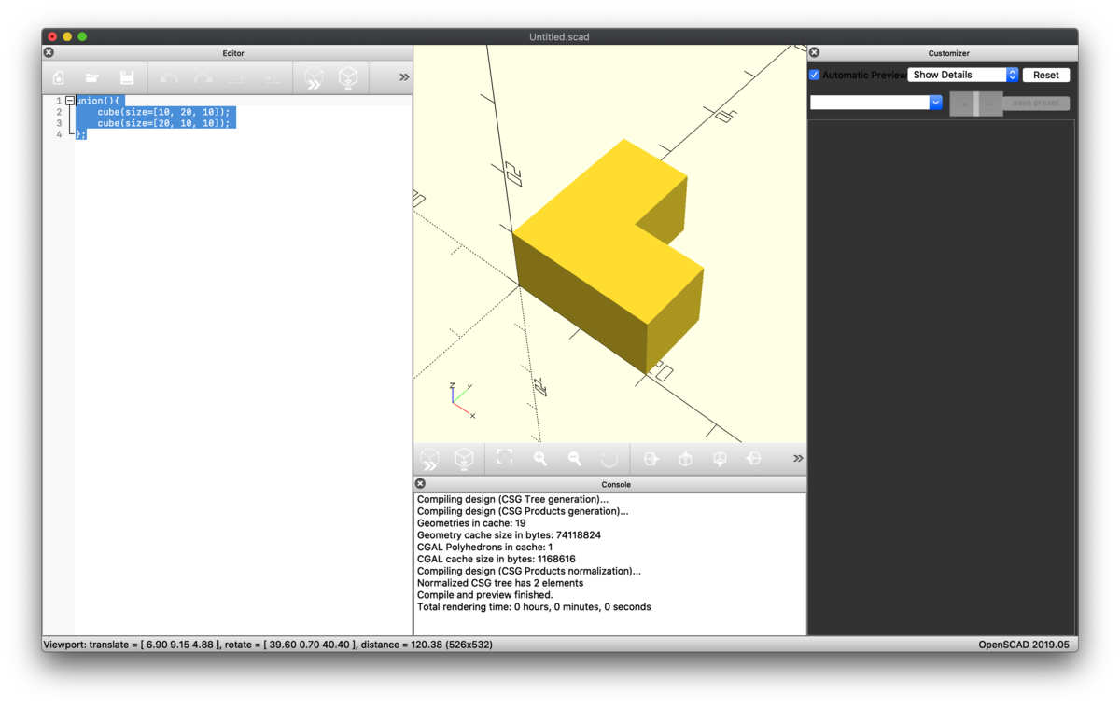1120x707 pixels.
Task: Click the Undo arrow in editor toolbar
Action: (x=169, y=78)
